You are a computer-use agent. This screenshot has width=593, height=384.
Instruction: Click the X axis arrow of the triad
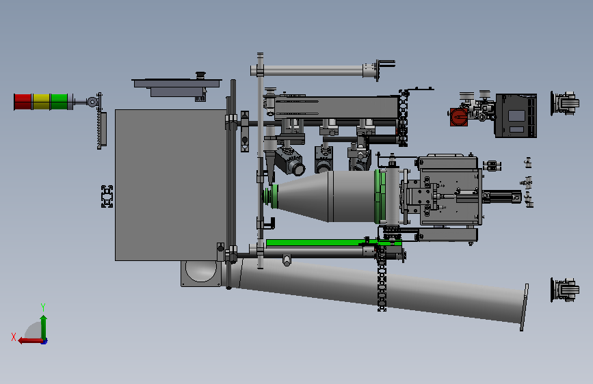[x=29, y=341]
